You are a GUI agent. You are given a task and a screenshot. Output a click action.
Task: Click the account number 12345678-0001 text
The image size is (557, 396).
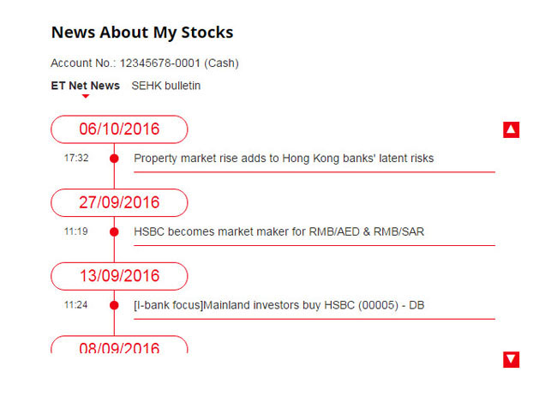click(160, 63)
